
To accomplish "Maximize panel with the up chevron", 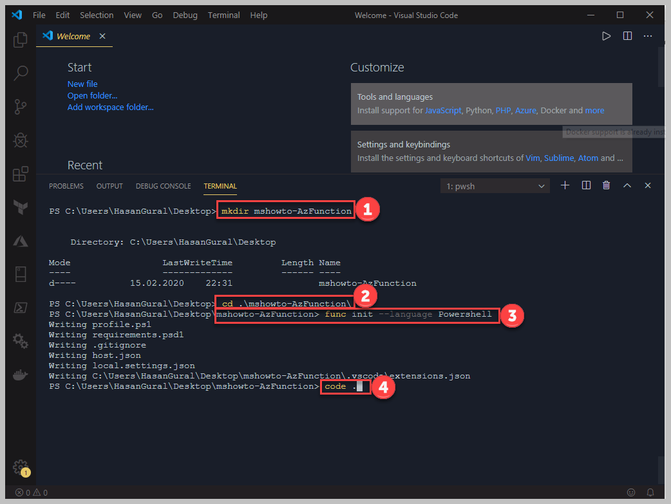I will click(x=627, y=185).
